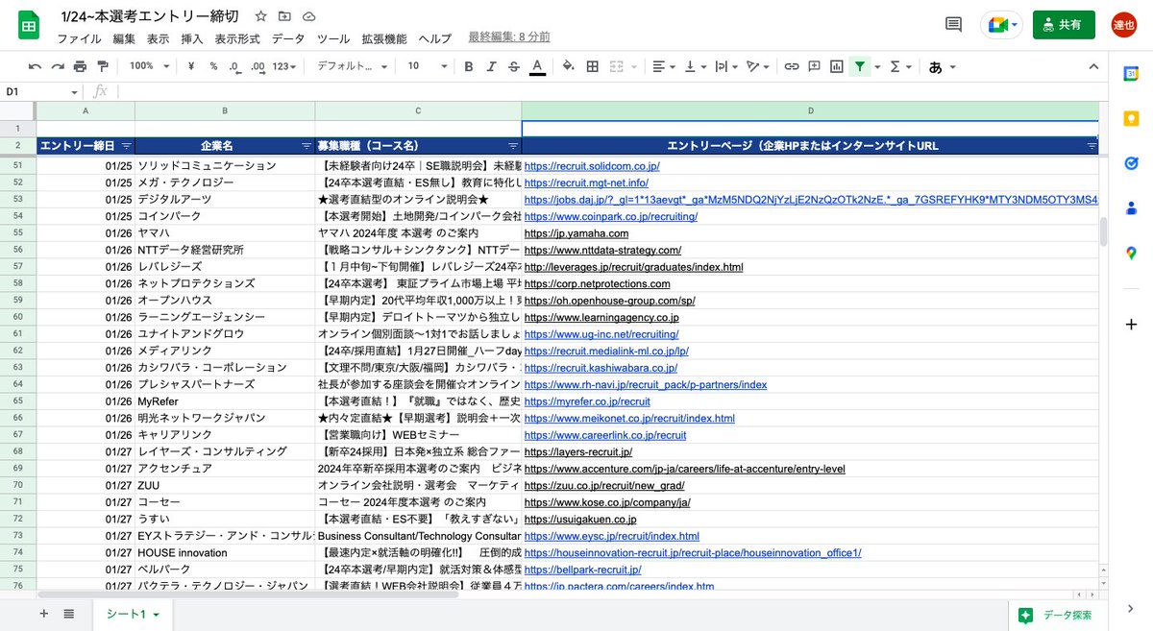
Task: Open the fill color picker
Action: click(x=568, y=66)
